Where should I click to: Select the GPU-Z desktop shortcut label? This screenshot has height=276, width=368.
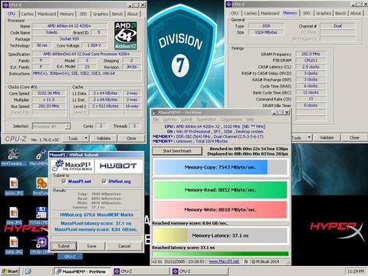(70, 256)
